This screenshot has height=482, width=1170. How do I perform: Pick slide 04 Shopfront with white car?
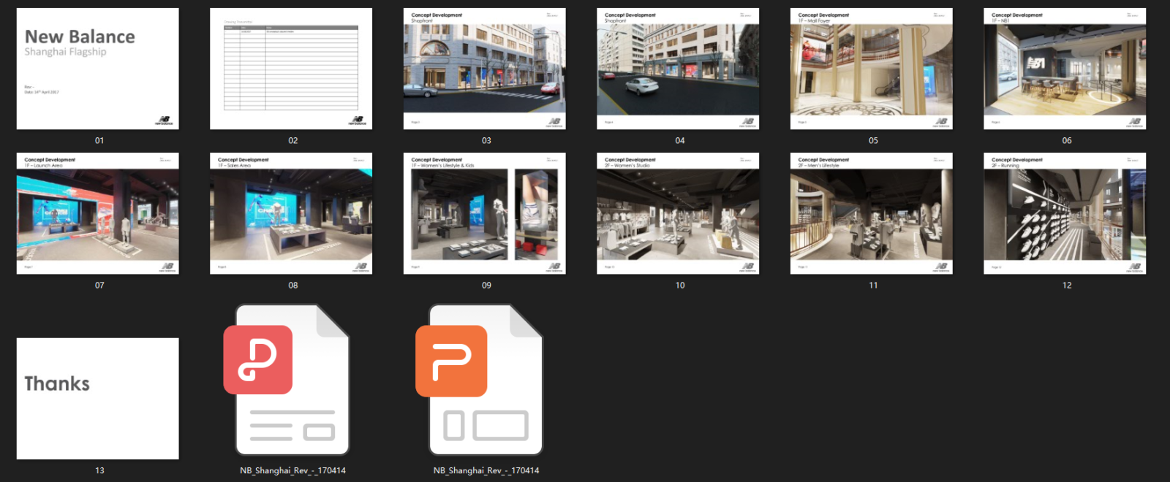tap(678, 69)
